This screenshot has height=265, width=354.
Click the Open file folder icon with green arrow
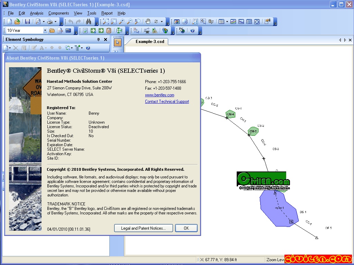[17, 22]
